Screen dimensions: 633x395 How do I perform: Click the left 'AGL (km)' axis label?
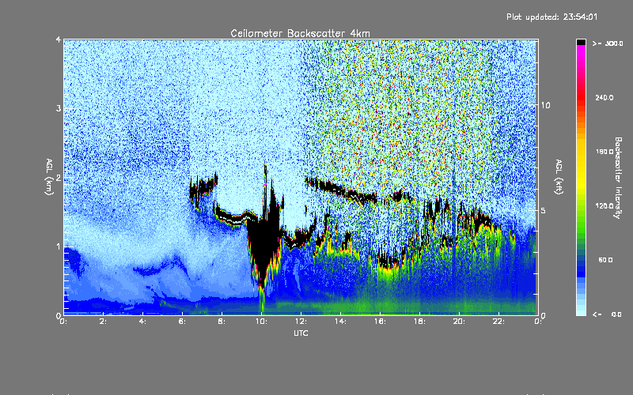click(x=49, y=177)
